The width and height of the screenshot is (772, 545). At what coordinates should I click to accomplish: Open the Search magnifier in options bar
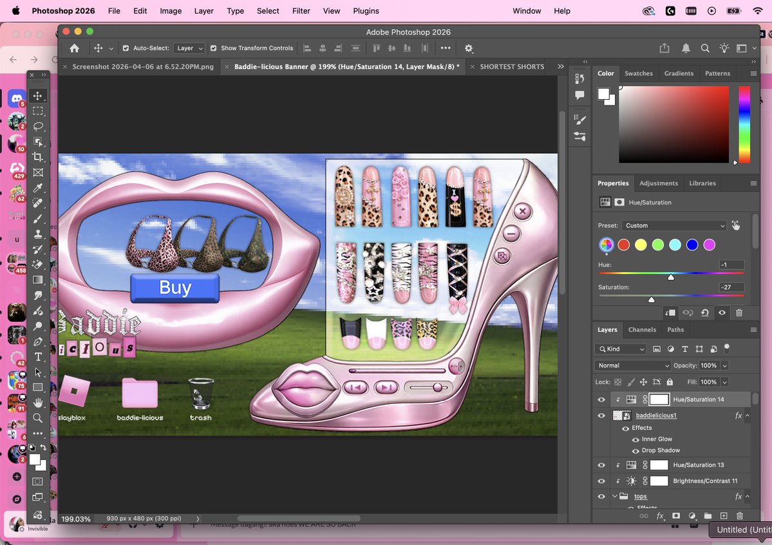click(705, 48)
